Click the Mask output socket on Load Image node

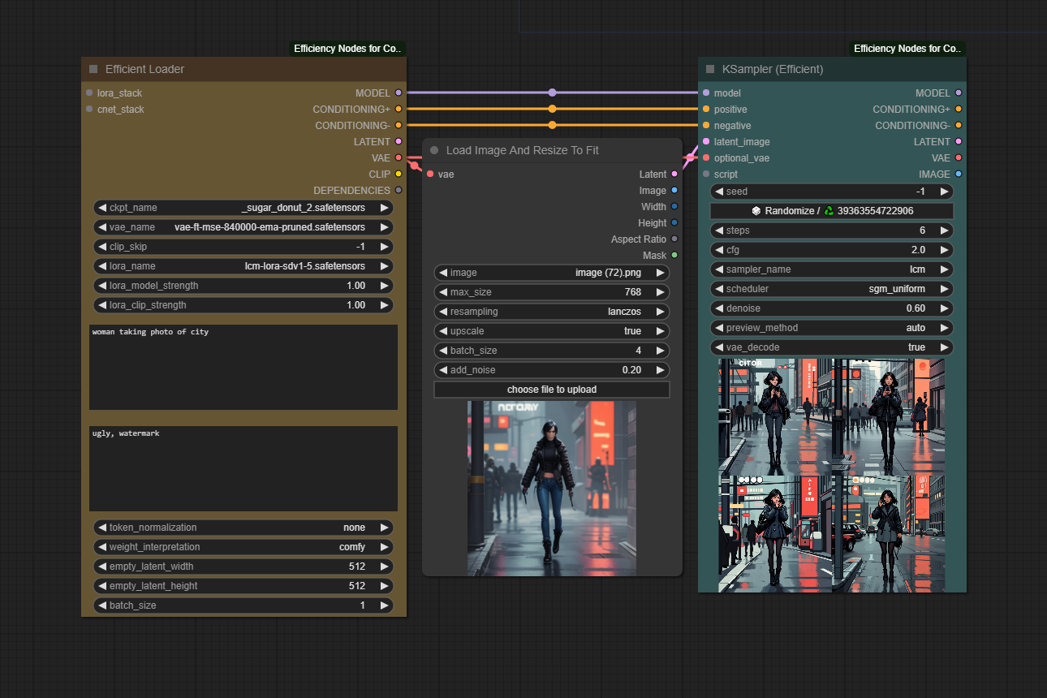pos(674,255)
